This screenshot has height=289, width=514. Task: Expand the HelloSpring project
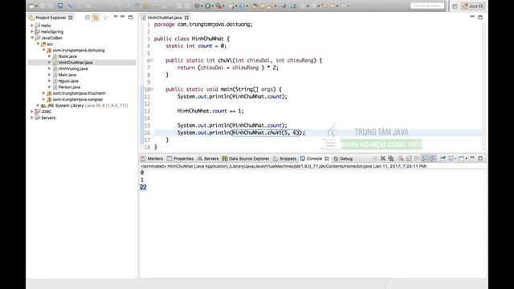(32, 31)
